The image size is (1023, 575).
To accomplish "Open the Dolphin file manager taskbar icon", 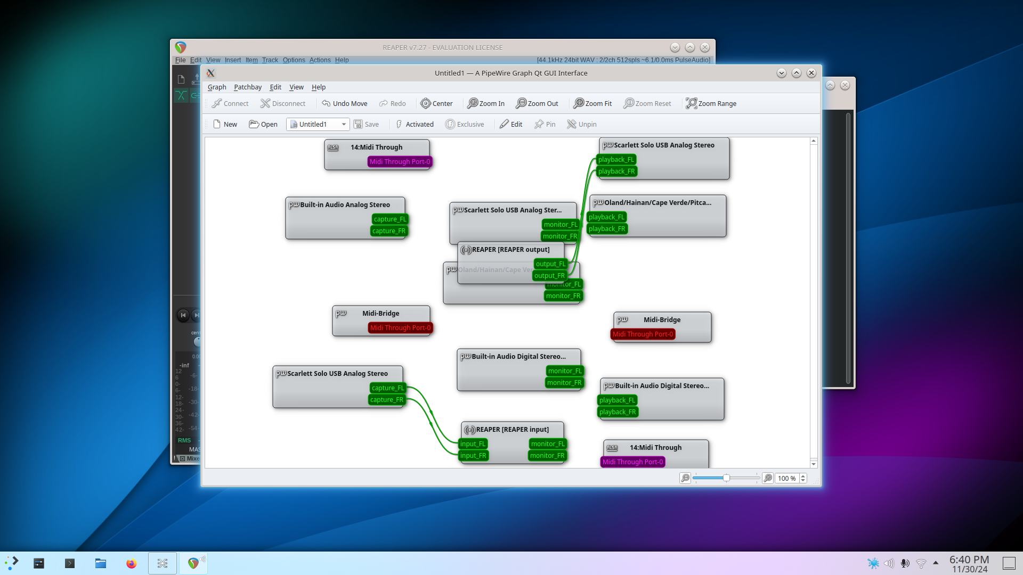I will coord(101,563).
